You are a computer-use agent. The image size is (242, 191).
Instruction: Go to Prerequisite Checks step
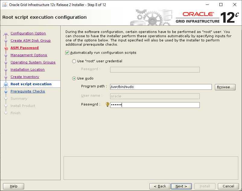click(28, 91)
